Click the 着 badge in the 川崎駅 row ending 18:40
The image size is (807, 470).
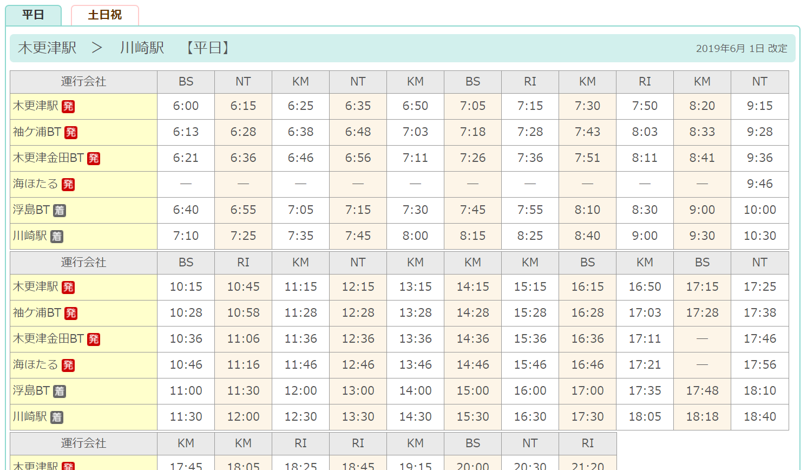[x=57, y=417]
